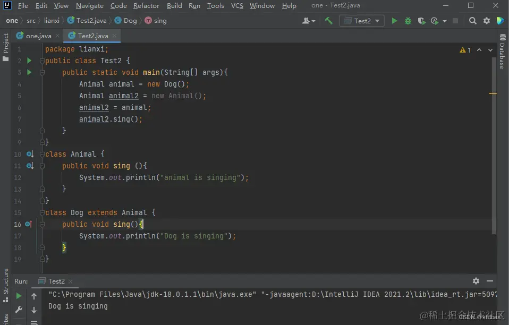Open the Build menu
509x325 pixels.
click(x=174, y=5)
